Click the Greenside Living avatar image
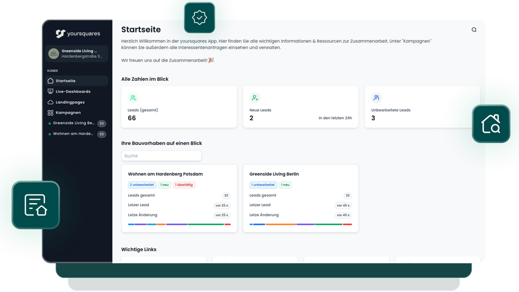This screenshot has height=292, width=519. tap(54, 54)
